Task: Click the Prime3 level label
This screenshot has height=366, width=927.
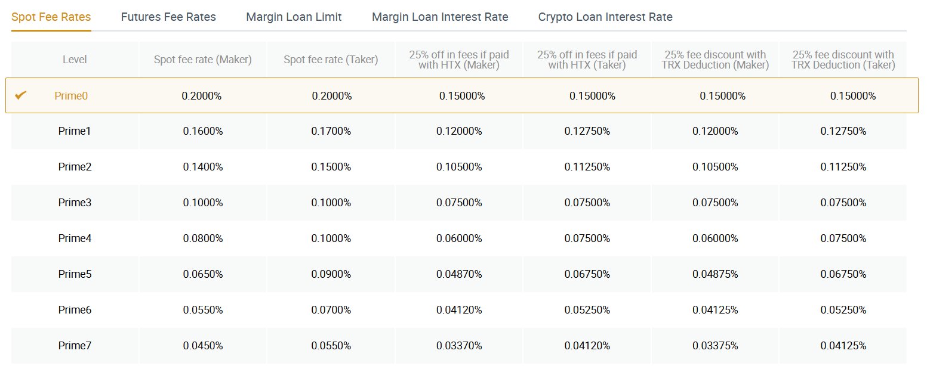Action: click(x=75, y=203)
